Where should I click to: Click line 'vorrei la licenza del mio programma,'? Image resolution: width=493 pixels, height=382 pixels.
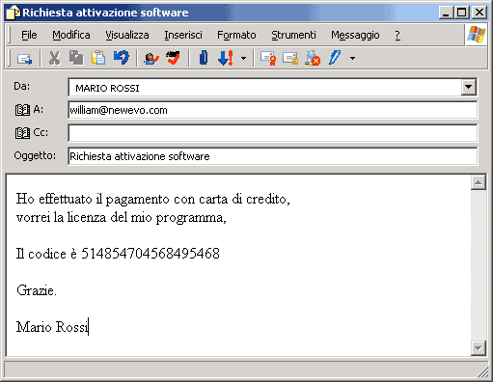coord(122,218)
